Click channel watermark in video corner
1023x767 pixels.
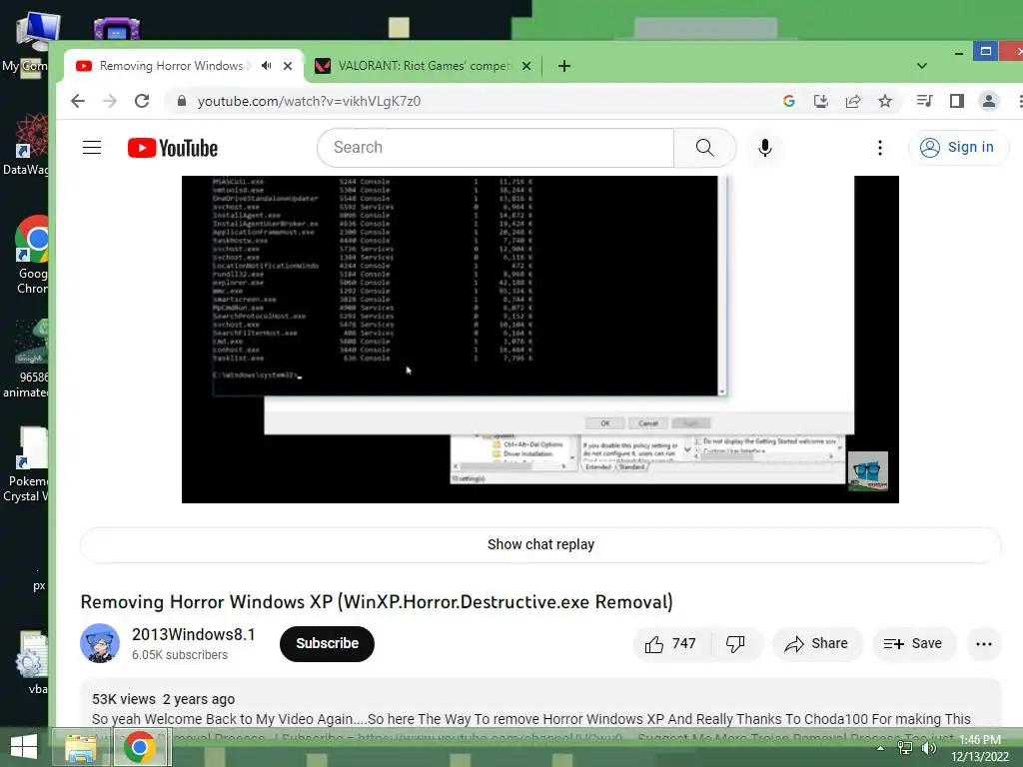click(868, 471)
